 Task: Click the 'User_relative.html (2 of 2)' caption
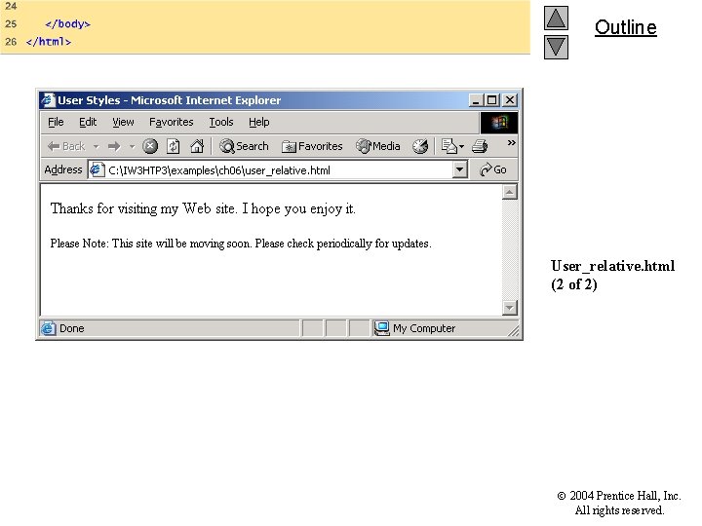coord(612,275)
